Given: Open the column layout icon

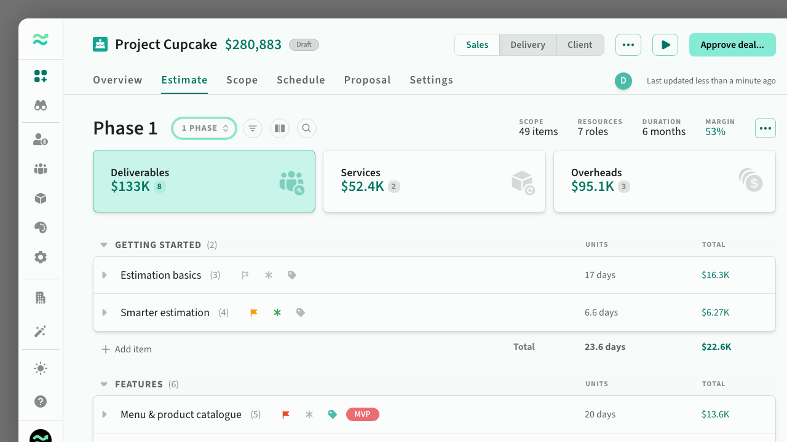Looking at the screenshot, I should tap(280, 128).
